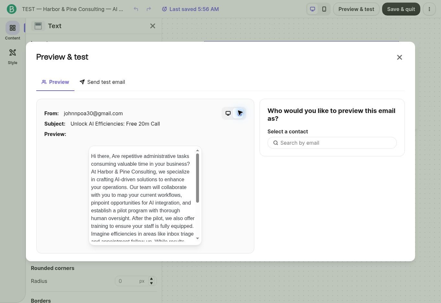The image size is (441, 303).
Task: Click the Brevo logo icon
Action: coord(12,9)
